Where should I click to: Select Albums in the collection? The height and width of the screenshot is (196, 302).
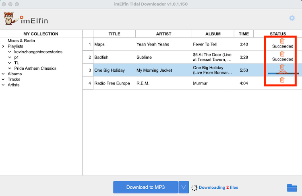[14, 74]
